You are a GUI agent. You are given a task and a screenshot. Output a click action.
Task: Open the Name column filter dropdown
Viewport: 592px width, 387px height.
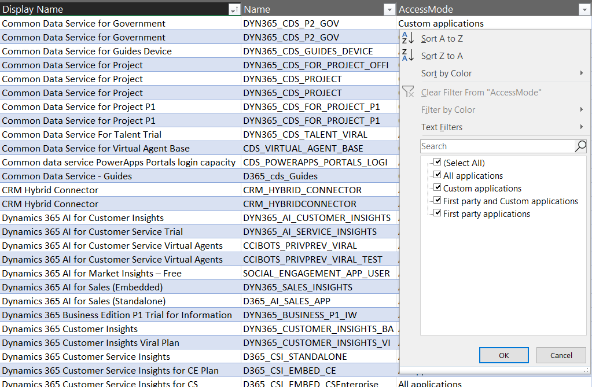(x=389, y=10)
